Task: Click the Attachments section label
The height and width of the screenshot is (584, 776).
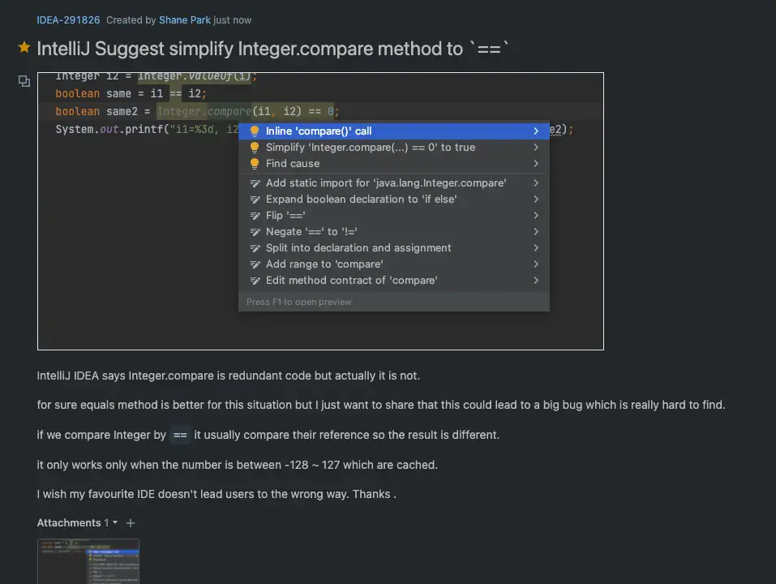Action: click(x=69, y=523)
